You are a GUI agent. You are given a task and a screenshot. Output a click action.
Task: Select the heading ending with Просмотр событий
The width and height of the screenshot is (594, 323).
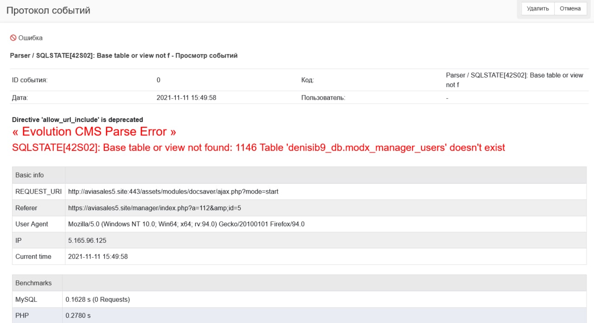pos(124,56)
